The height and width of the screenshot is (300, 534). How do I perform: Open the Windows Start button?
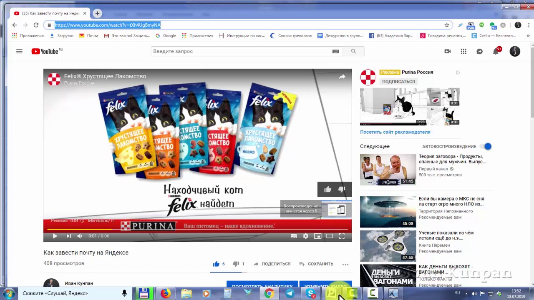point(9,293)
